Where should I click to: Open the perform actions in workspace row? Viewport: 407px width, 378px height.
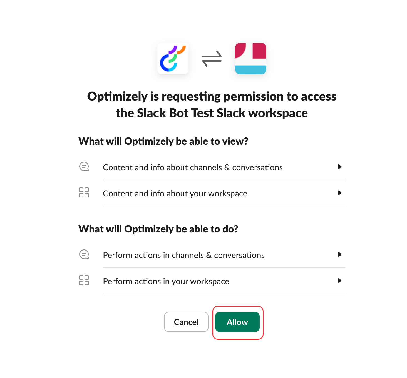pos(166,281)
